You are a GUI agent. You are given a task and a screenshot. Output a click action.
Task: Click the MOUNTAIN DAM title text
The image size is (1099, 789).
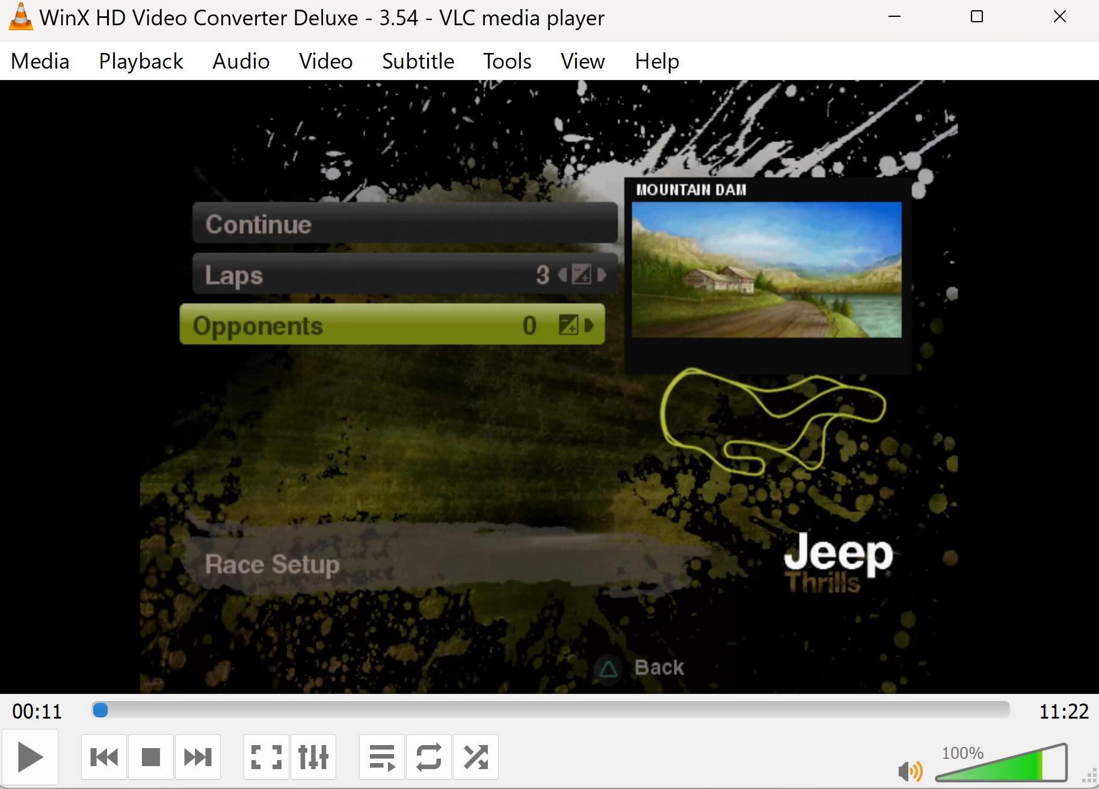pyautogui.click(x=691, y=190)
